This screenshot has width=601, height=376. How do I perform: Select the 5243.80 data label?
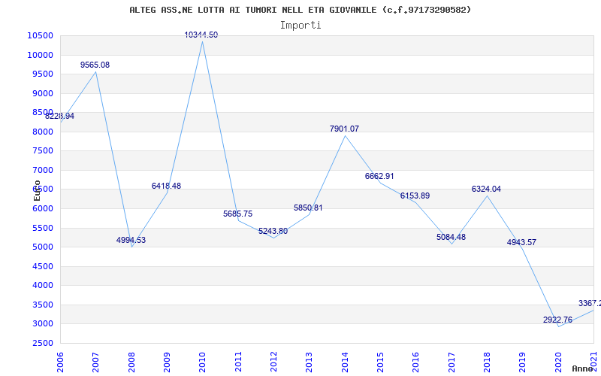tap(273, 232)
